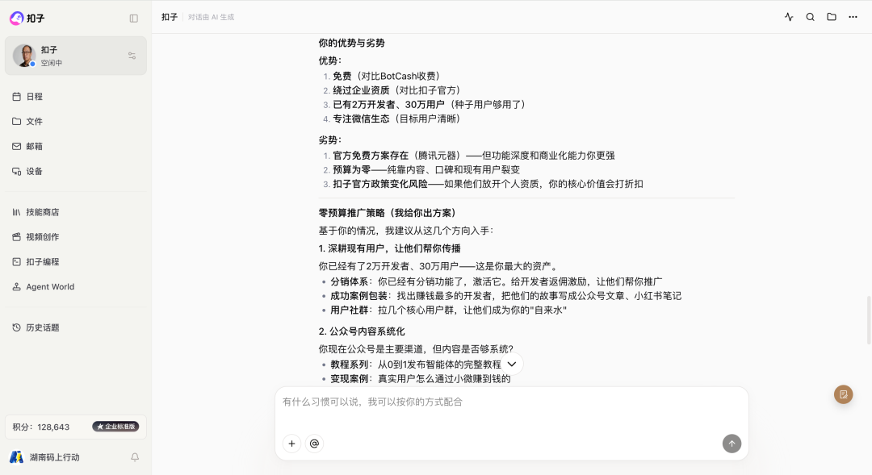Open more options ellipsis menu
This screenshot has height=475, width=872.
(853, 17)
